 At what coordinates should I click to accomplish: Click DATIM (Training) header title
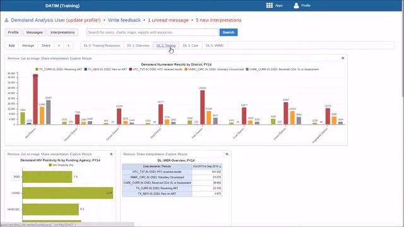62,6
